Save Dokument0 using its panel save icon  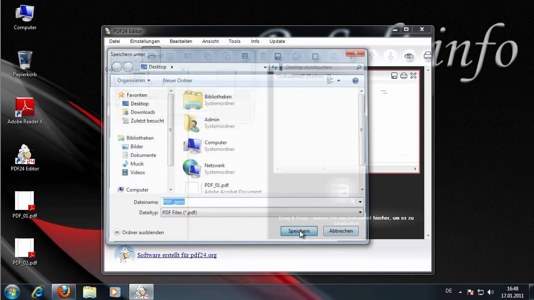click(394, 75)
